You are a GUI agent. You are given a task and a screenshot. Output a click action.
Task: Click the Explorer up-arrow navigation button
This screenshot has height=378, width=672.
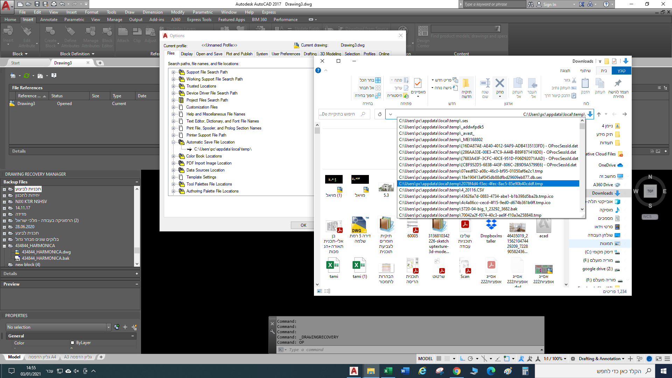point(599,114)
